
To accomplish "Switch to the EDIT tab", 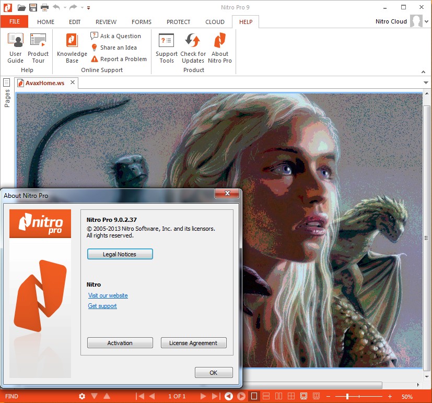I will (x=75, y=22).
